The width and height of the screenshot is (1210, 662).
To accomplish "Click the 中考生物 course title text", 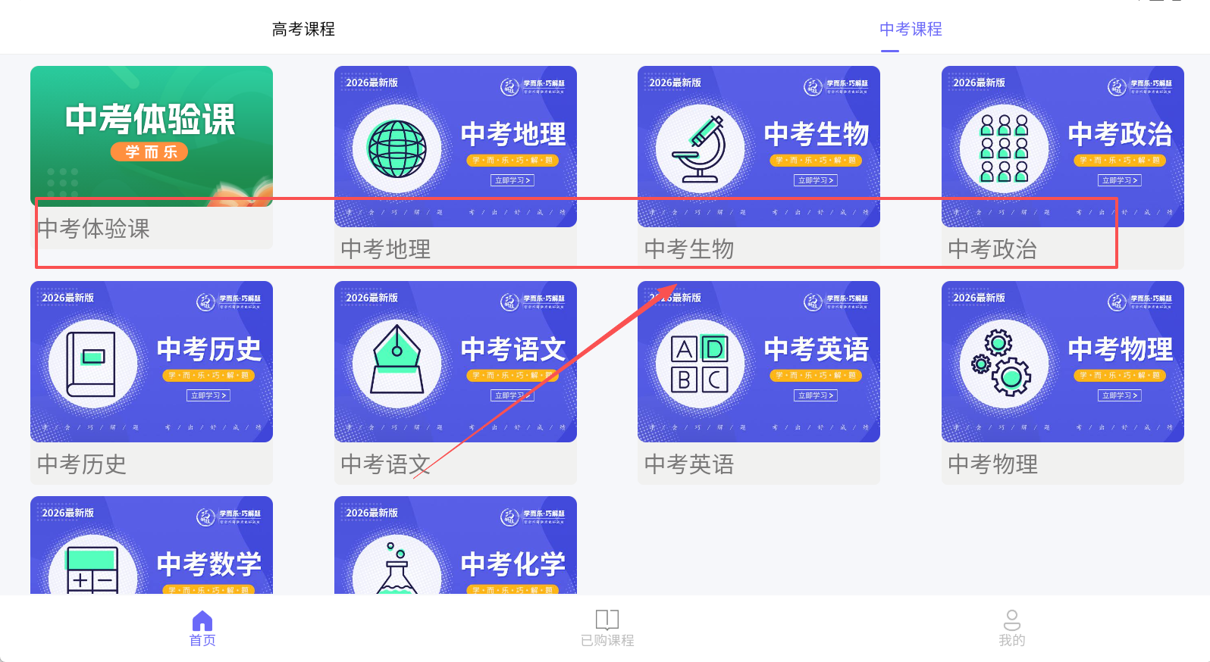I will (x=689, y=248).
